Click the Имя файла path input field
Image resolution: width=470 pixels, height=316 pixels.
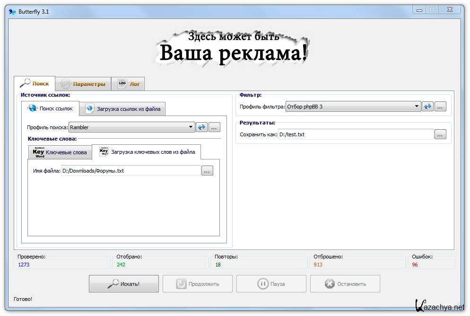click(x=131, y=171)
